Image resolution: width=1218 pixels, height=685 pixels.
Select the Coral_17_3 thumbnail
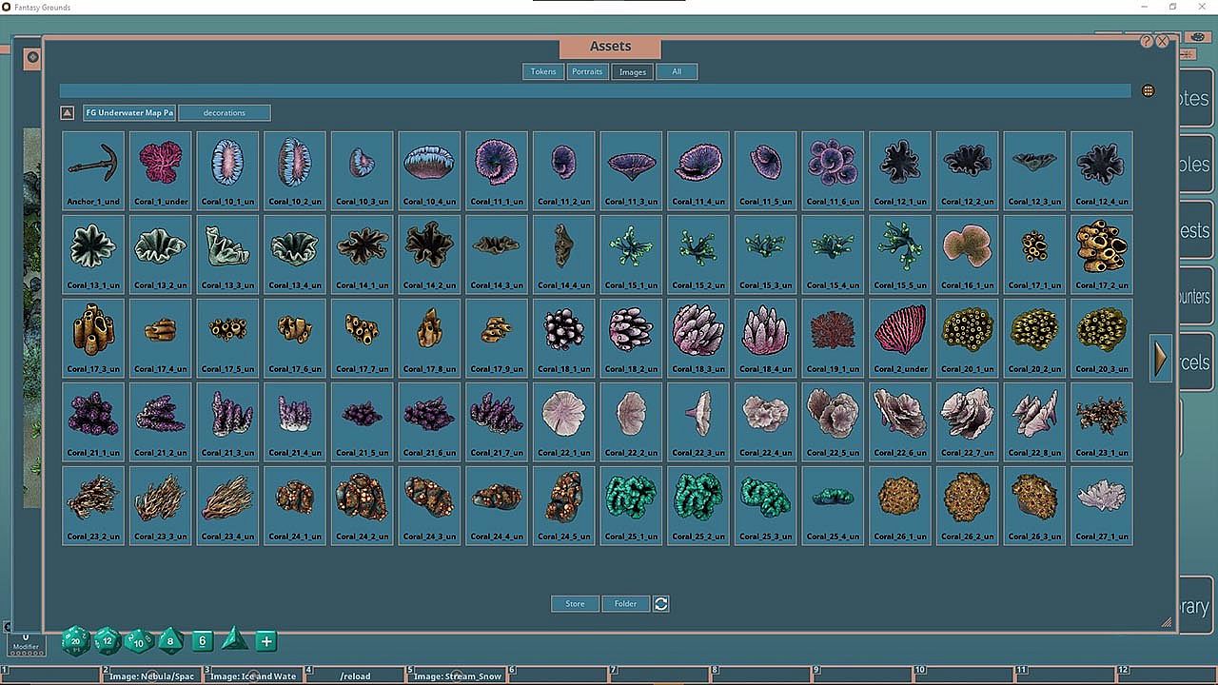[93, 338]
